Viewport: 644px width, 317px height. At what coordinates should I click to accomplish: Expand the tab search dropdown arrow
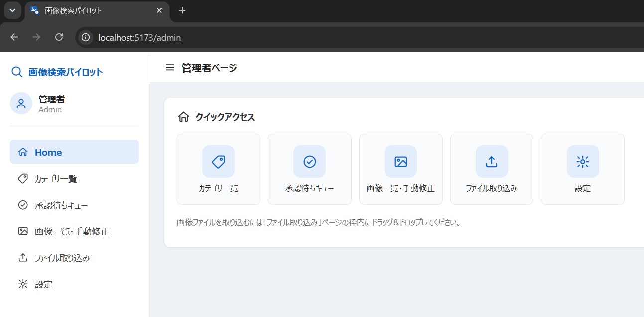(12, 10)
